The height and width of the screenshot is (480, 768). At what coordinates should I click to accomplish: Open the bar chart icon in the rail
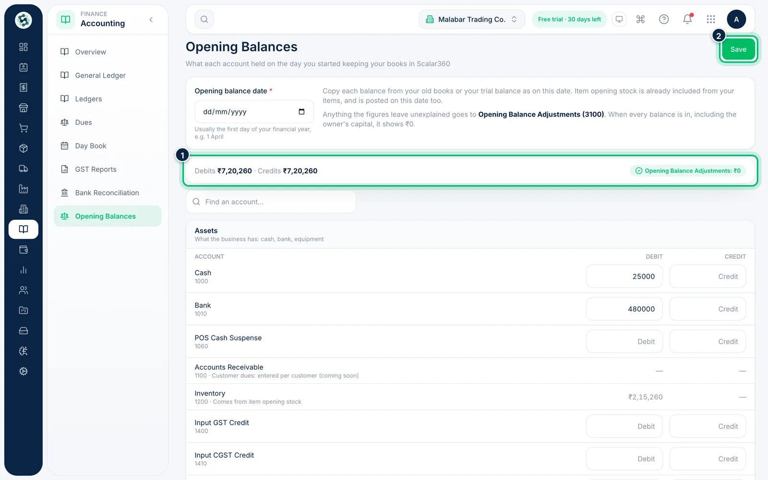[23, 270]
